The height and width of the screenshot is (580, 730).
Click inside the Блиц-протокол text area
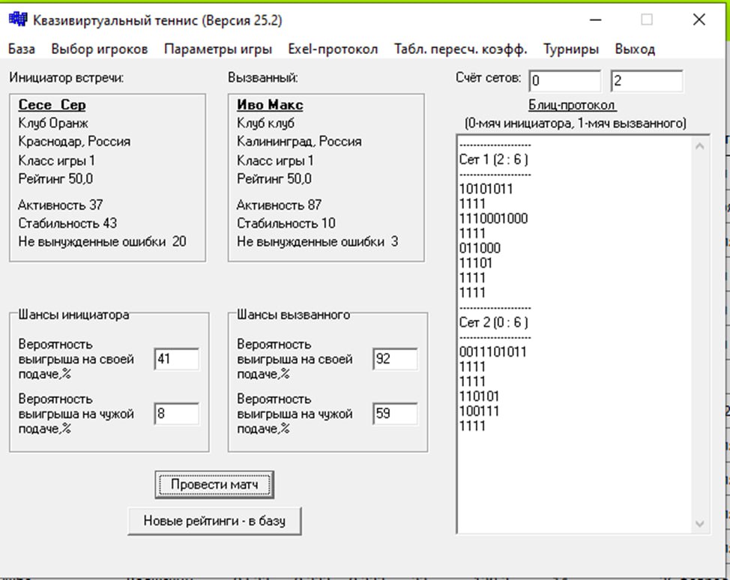point(573,465)
